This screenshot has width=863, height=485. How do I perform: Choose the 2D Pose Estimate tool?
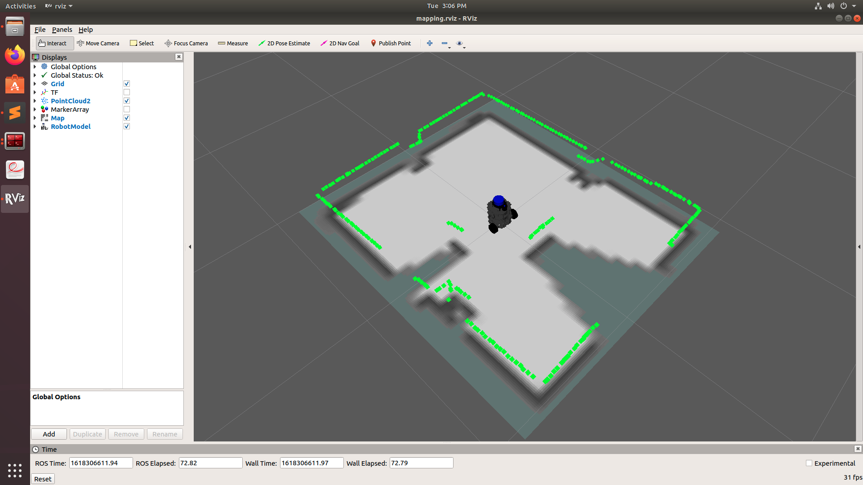(x=284, y=43)
